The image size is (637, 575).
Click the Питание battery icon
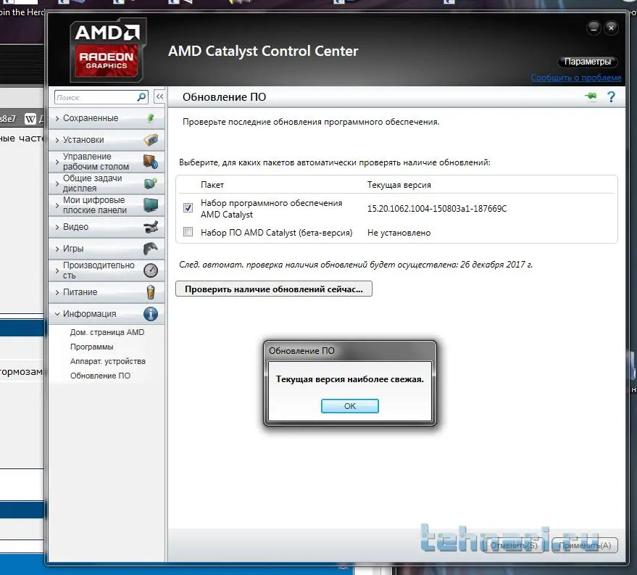(151, 291)
